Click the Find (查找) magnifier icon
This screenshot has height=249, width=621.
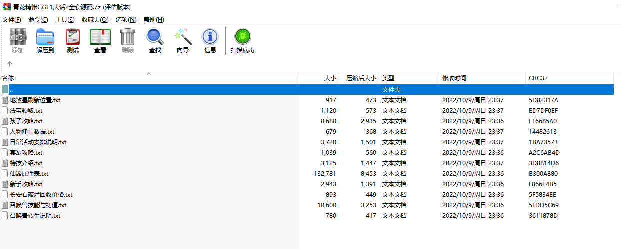coord(155,41)
